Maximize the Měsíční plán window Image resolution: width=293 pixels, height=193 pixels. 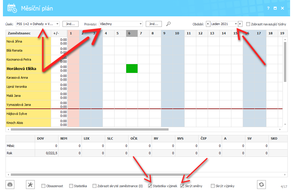(275, 8)
